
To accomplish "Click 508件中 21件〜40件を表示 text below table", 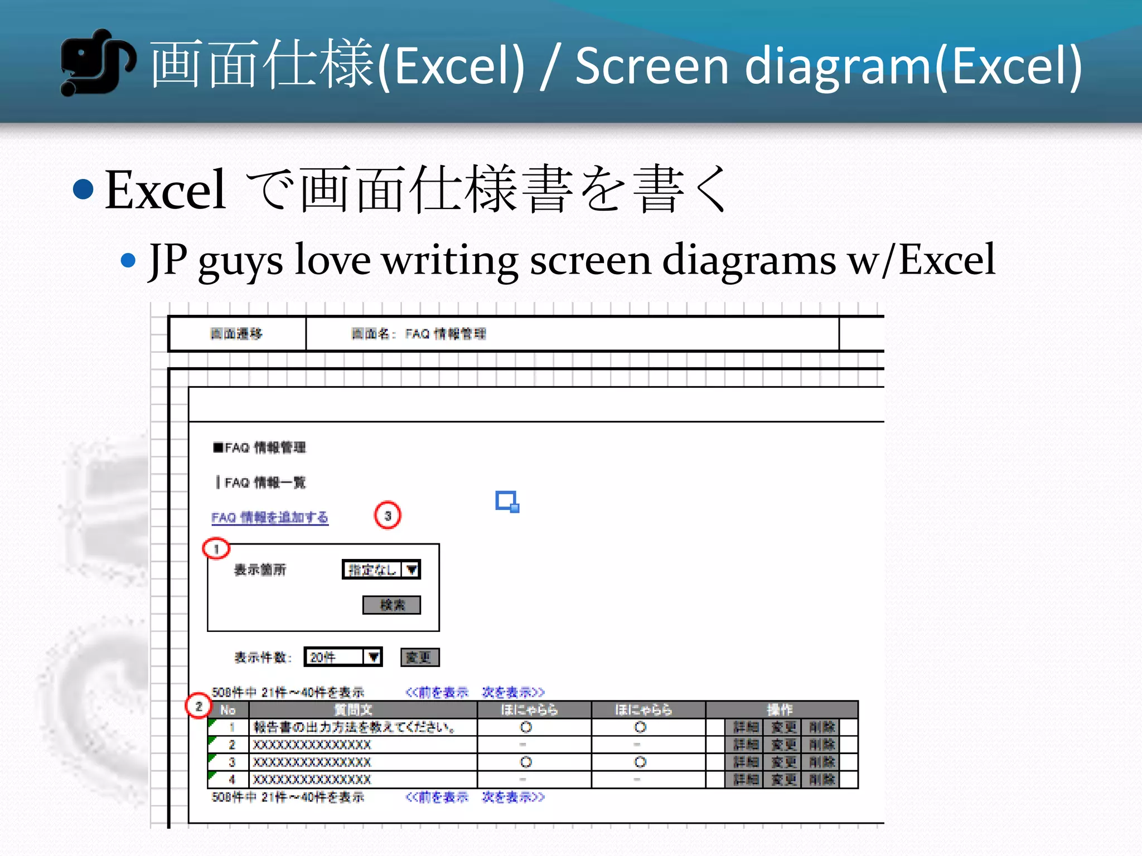I will 288,797.
